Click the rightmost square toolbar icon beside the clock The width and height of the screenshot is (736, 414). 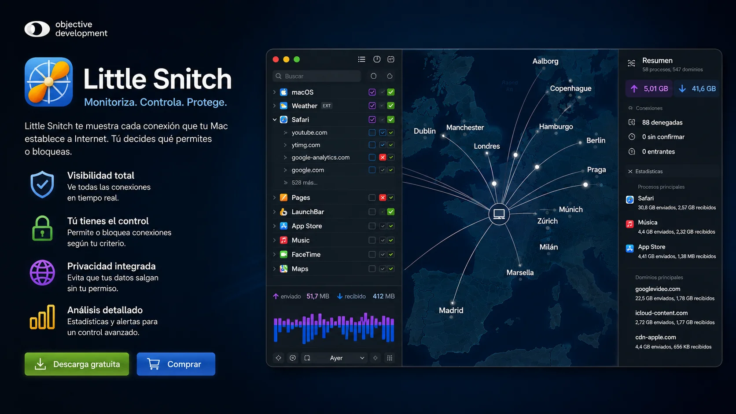pyautogui.click(x=391, y=59)
